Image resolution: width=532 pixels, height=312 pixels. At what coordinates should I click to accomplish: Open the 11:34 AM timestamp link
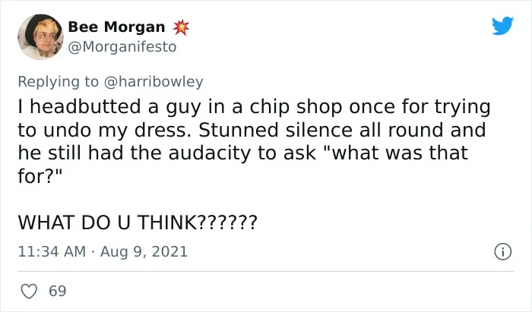[52, 252]
